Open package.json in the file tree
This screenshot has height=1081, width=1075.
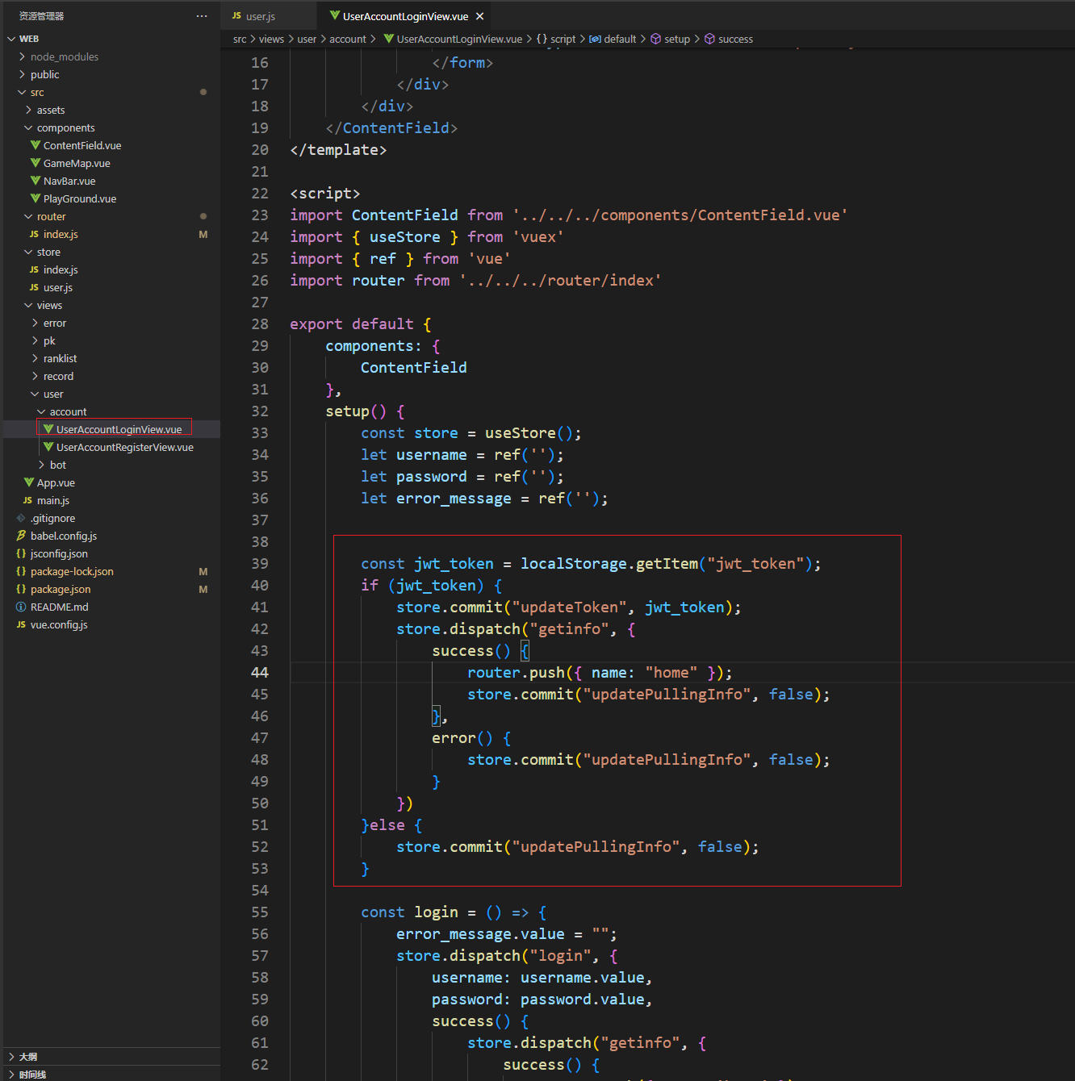[x=111, y=589]
